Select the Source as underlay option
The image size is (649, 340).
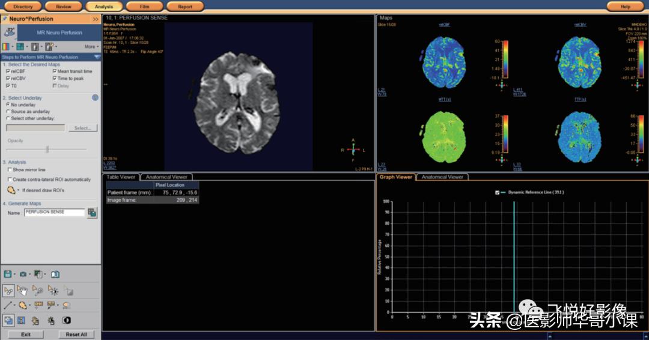click(8, 112)
